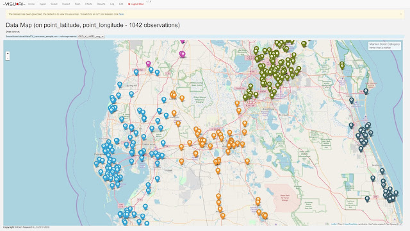Open the OpenStreetMap attribution link
Viewport: 410px width, 231px height.
(350, 224)
